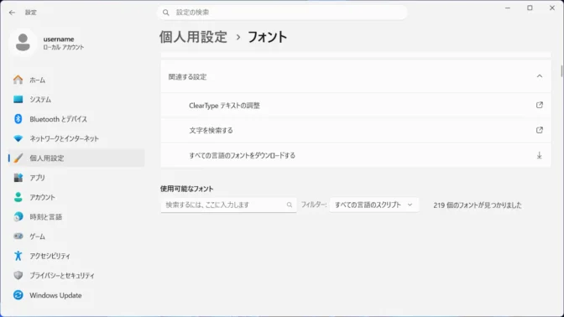The width and height of the screenshot is (564, 317).
Task: Click the アクセシビリティ figure icon
Action: [x=18, y=256]
